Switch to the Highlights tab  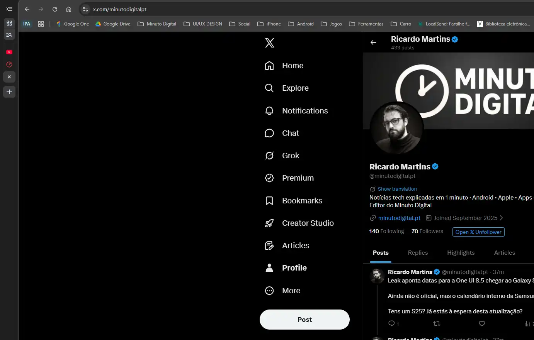pos(461,253)
